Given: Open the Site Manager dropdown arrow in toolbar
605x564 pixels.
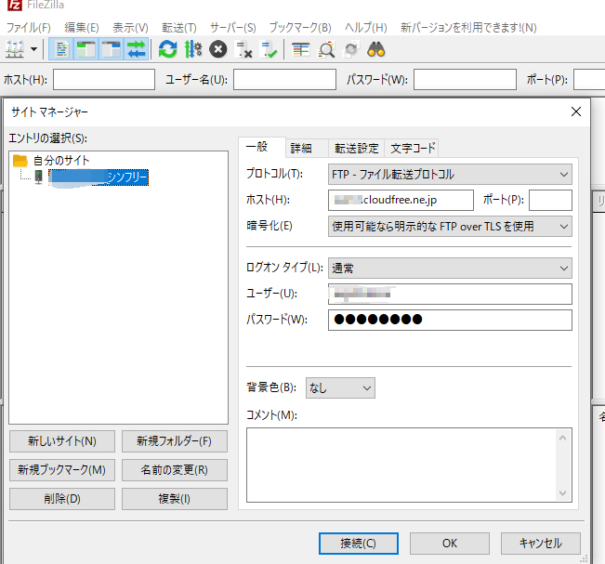Looking at the screenshot, I should 34,49.
